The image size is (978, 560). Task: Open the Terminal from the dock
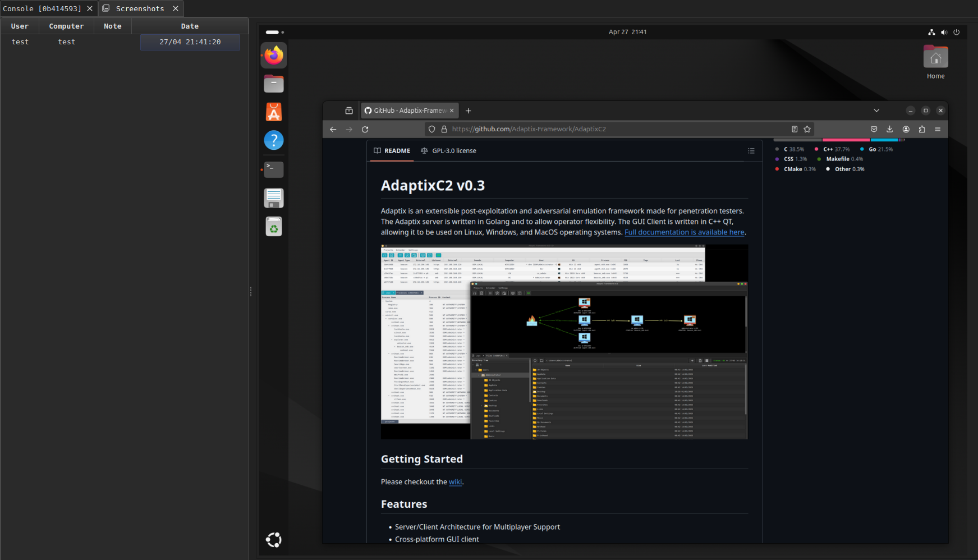(274, 169)
